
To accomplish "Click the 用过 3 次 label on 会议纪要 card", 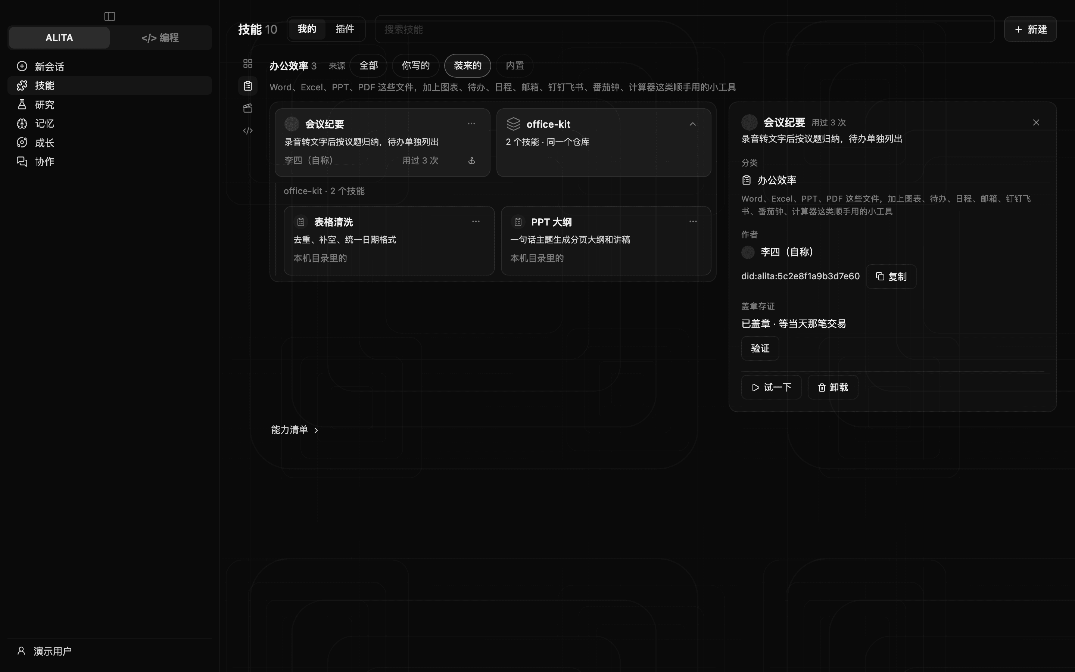I will [x=420, y=161].
